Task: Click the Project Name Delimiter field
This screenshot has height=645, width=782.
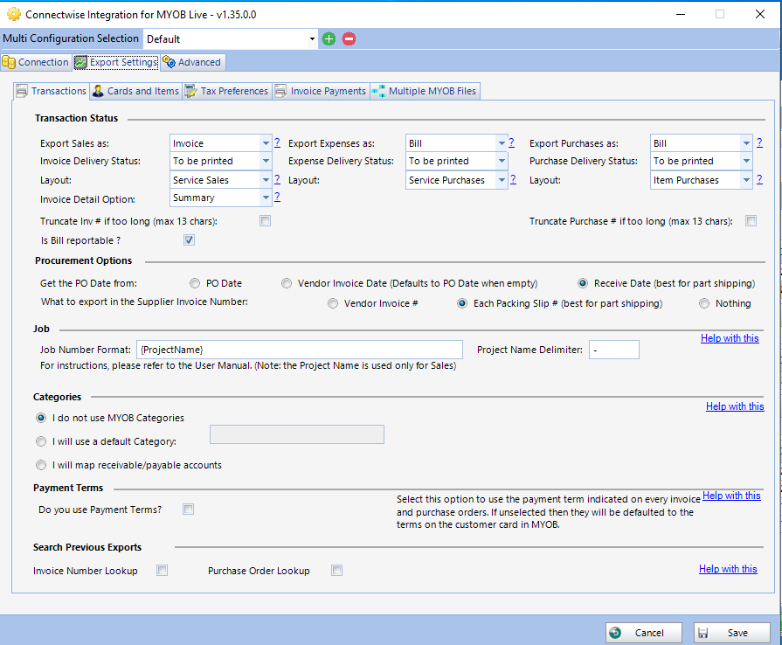Action: (x=614, y=350)
